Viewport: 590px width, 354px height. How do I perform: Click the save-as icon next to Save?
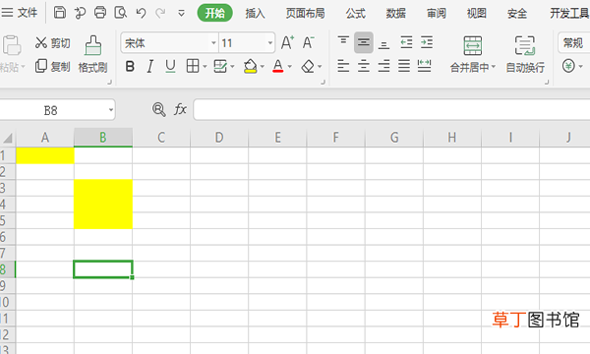pyautogui.click(x=80, y=13)
